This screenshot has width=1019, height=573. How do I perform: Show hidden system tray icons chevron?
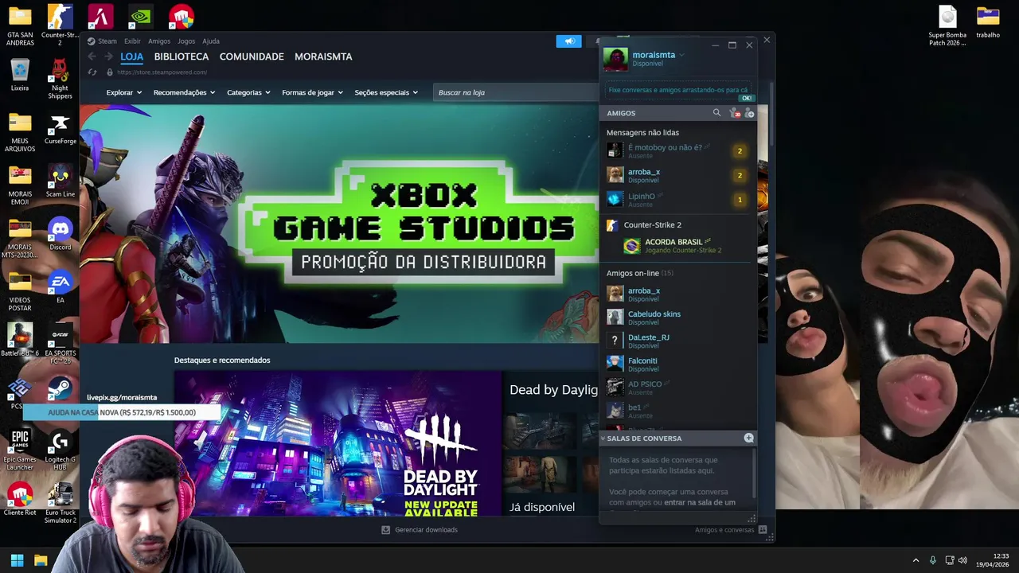coord(916,560)
